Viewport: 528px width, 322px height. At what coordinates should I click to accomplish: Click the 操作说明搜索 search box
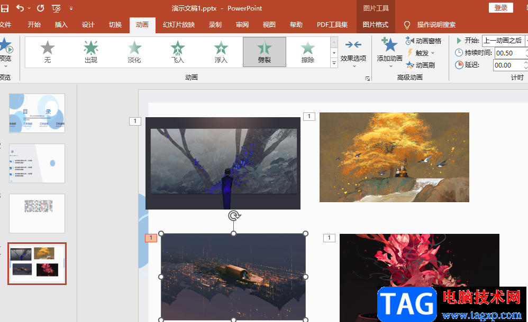click(x=436, y=24)
